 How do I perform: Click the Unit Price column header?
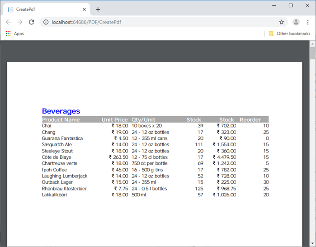(114, 120)
